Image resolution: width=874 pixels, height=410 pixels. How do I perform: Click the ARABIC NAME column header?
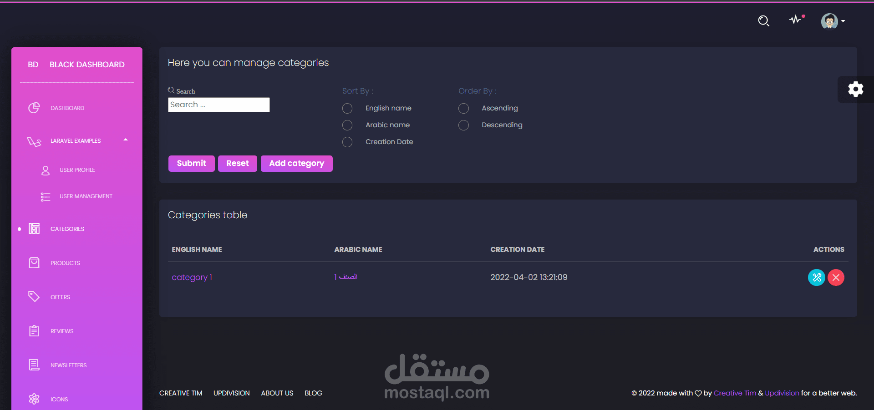358,250
